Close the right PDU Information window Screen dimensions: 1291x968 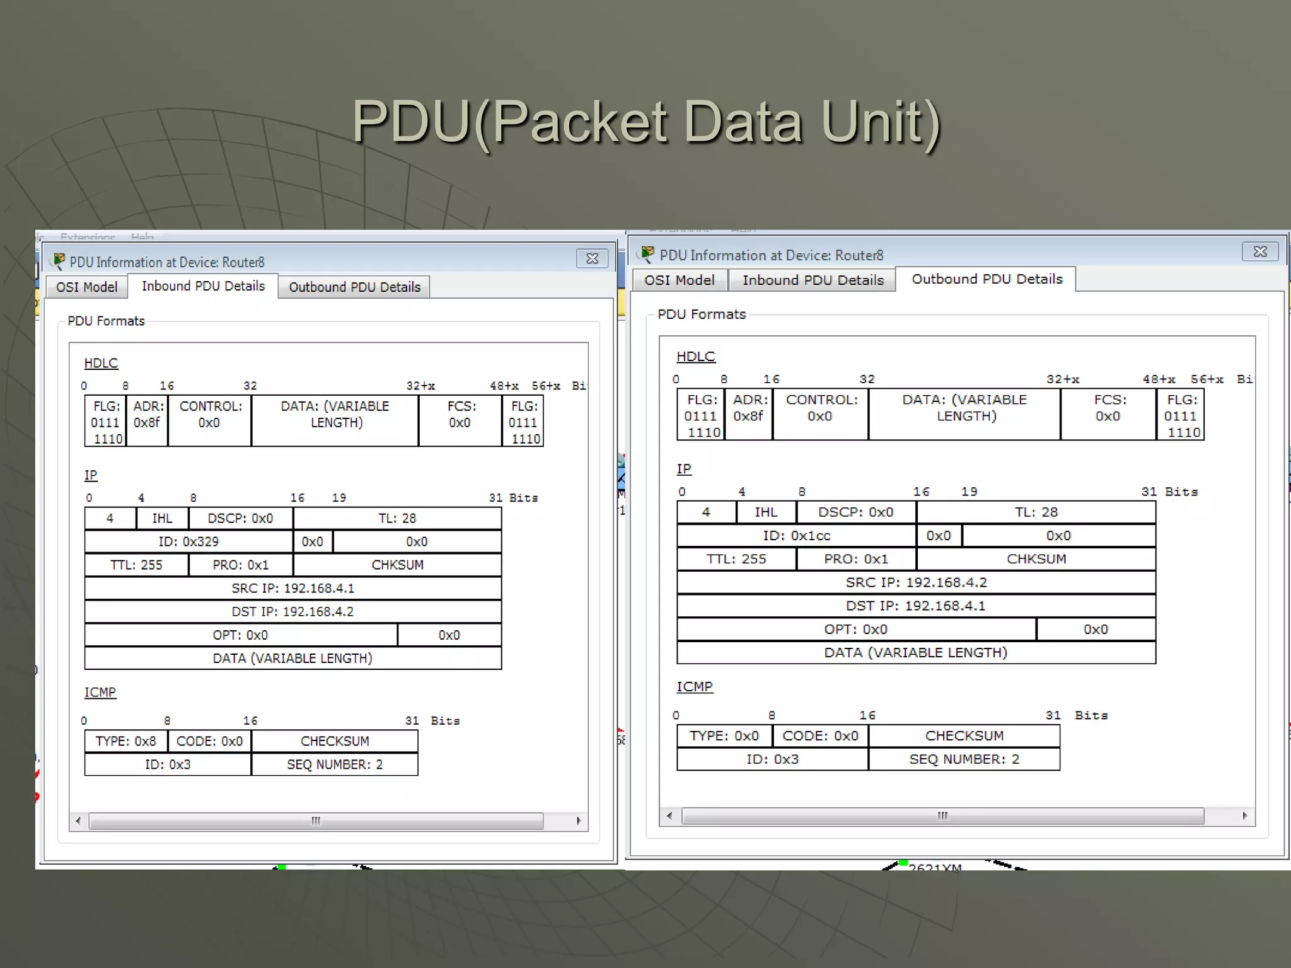point(1259,251)
